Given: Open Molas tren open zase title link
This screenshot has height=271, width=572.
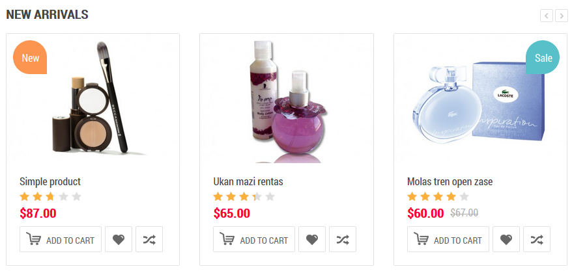Looking at the screenshot, I should [450, 181].
